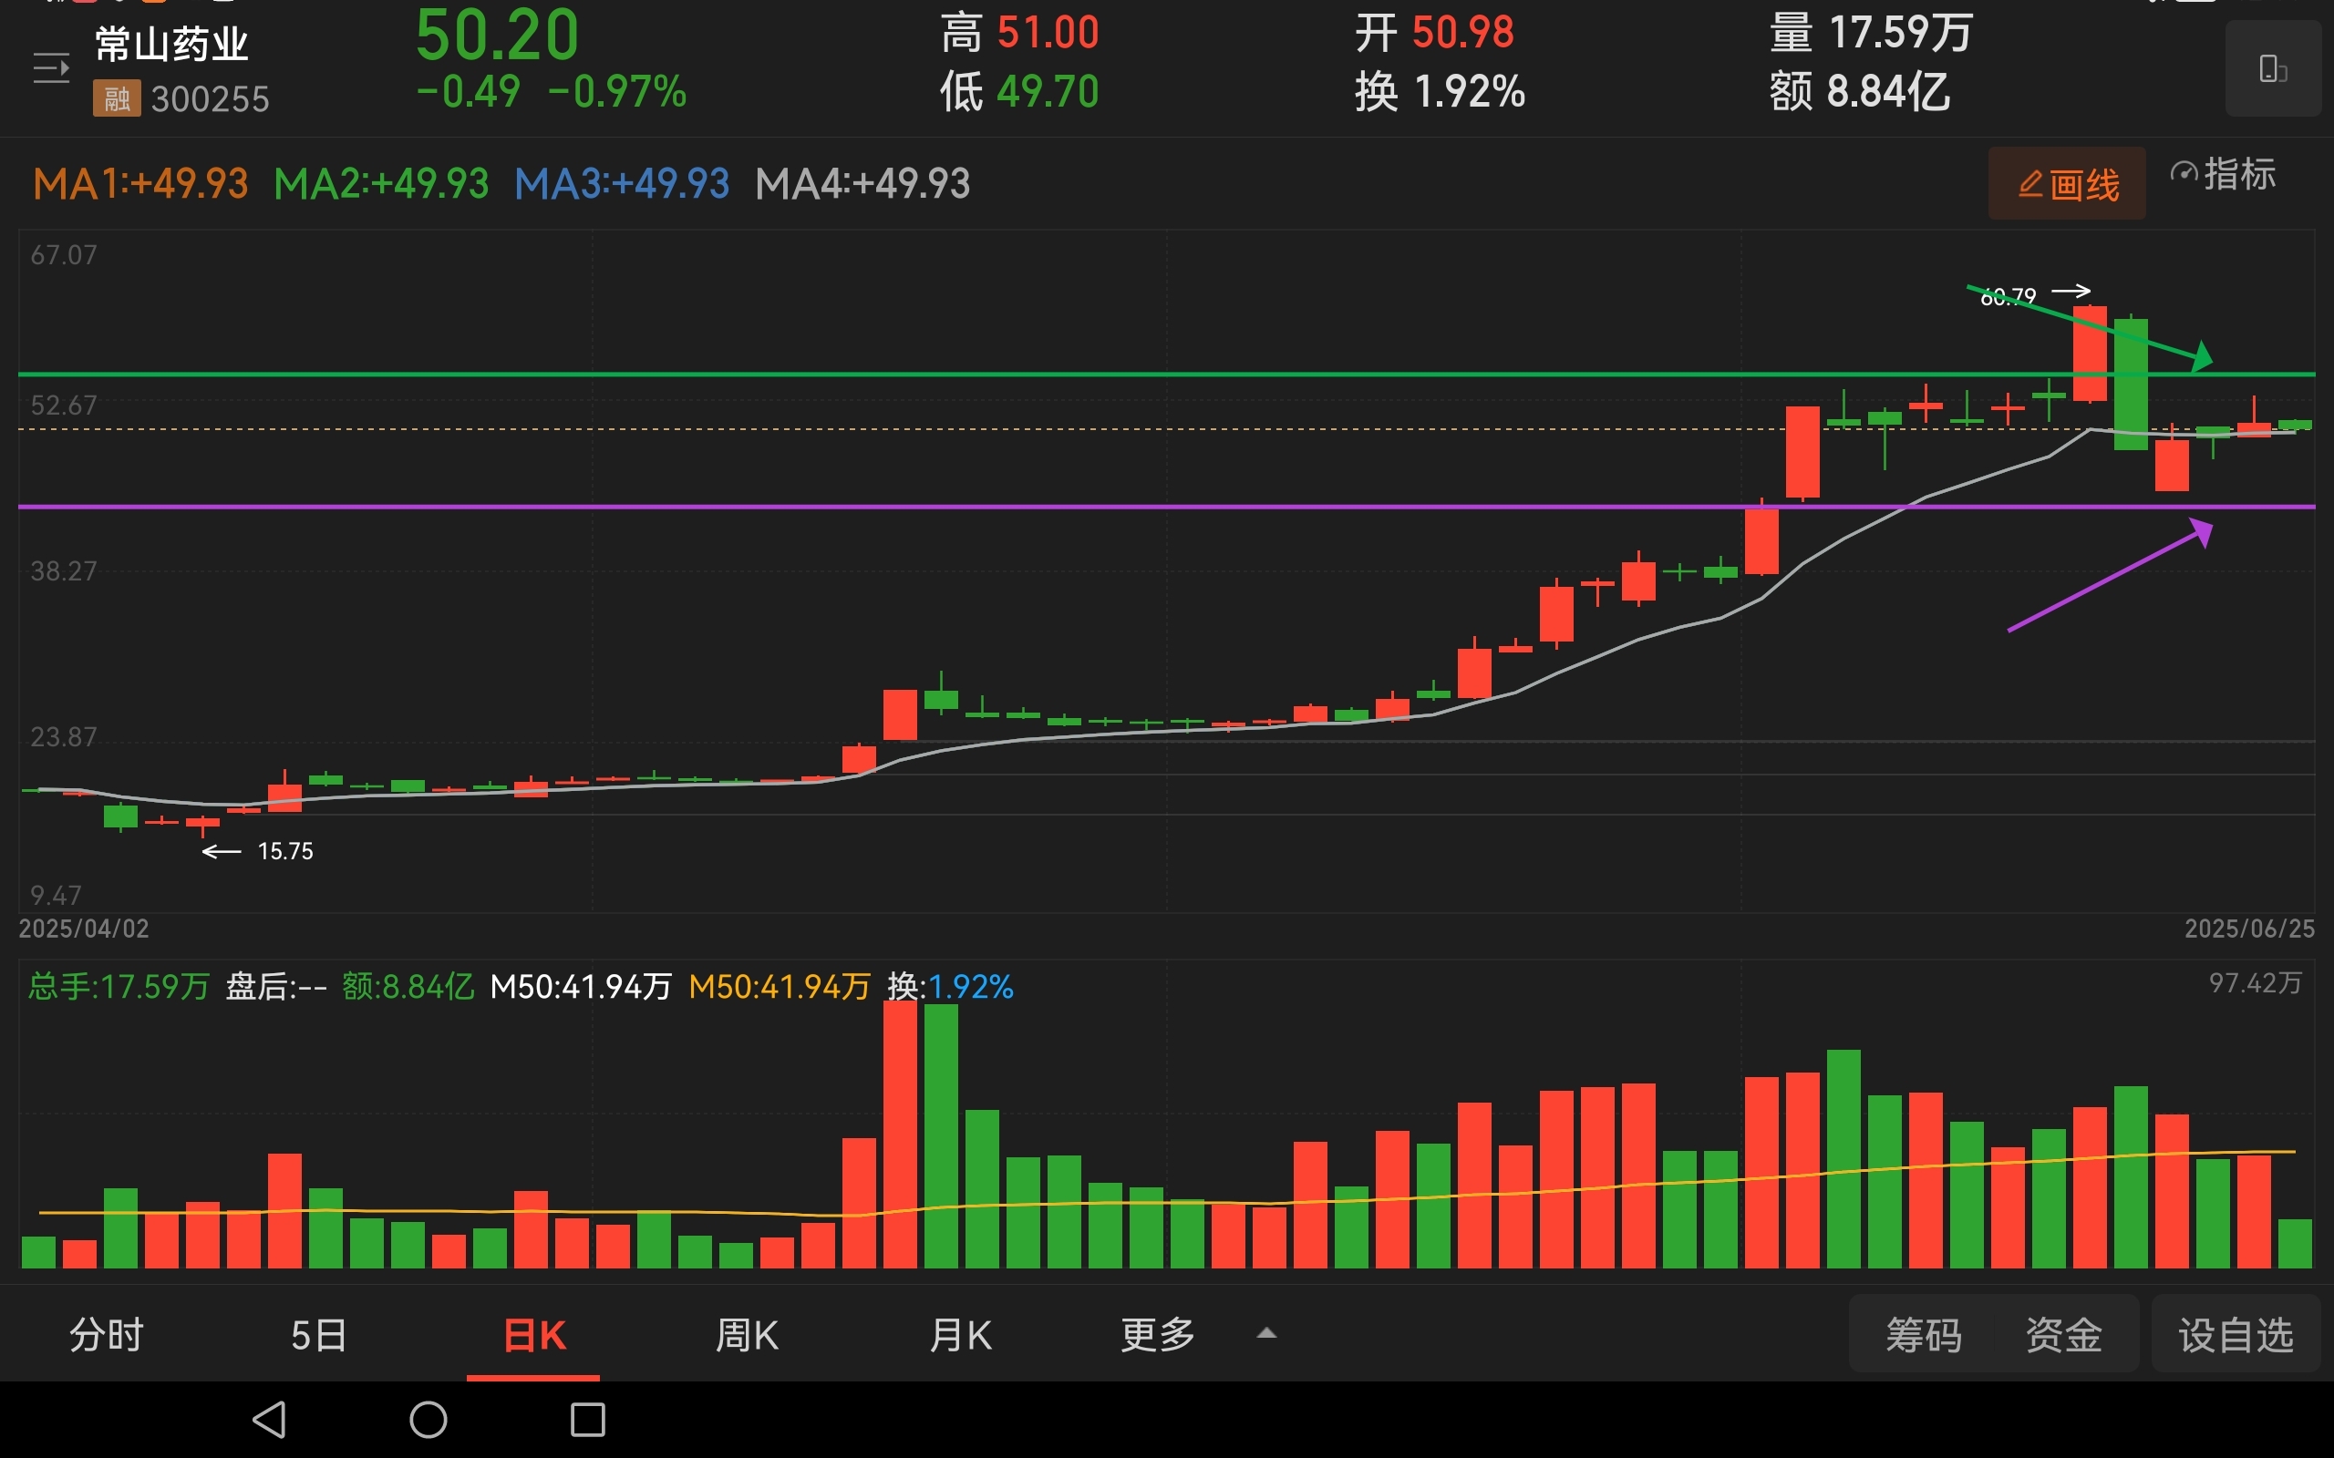Viewport: 2334px width, 1458px height.
Task: Tap 设自选 to add watchlist
Action: pyautogui.click(x=2235, y=1336)
